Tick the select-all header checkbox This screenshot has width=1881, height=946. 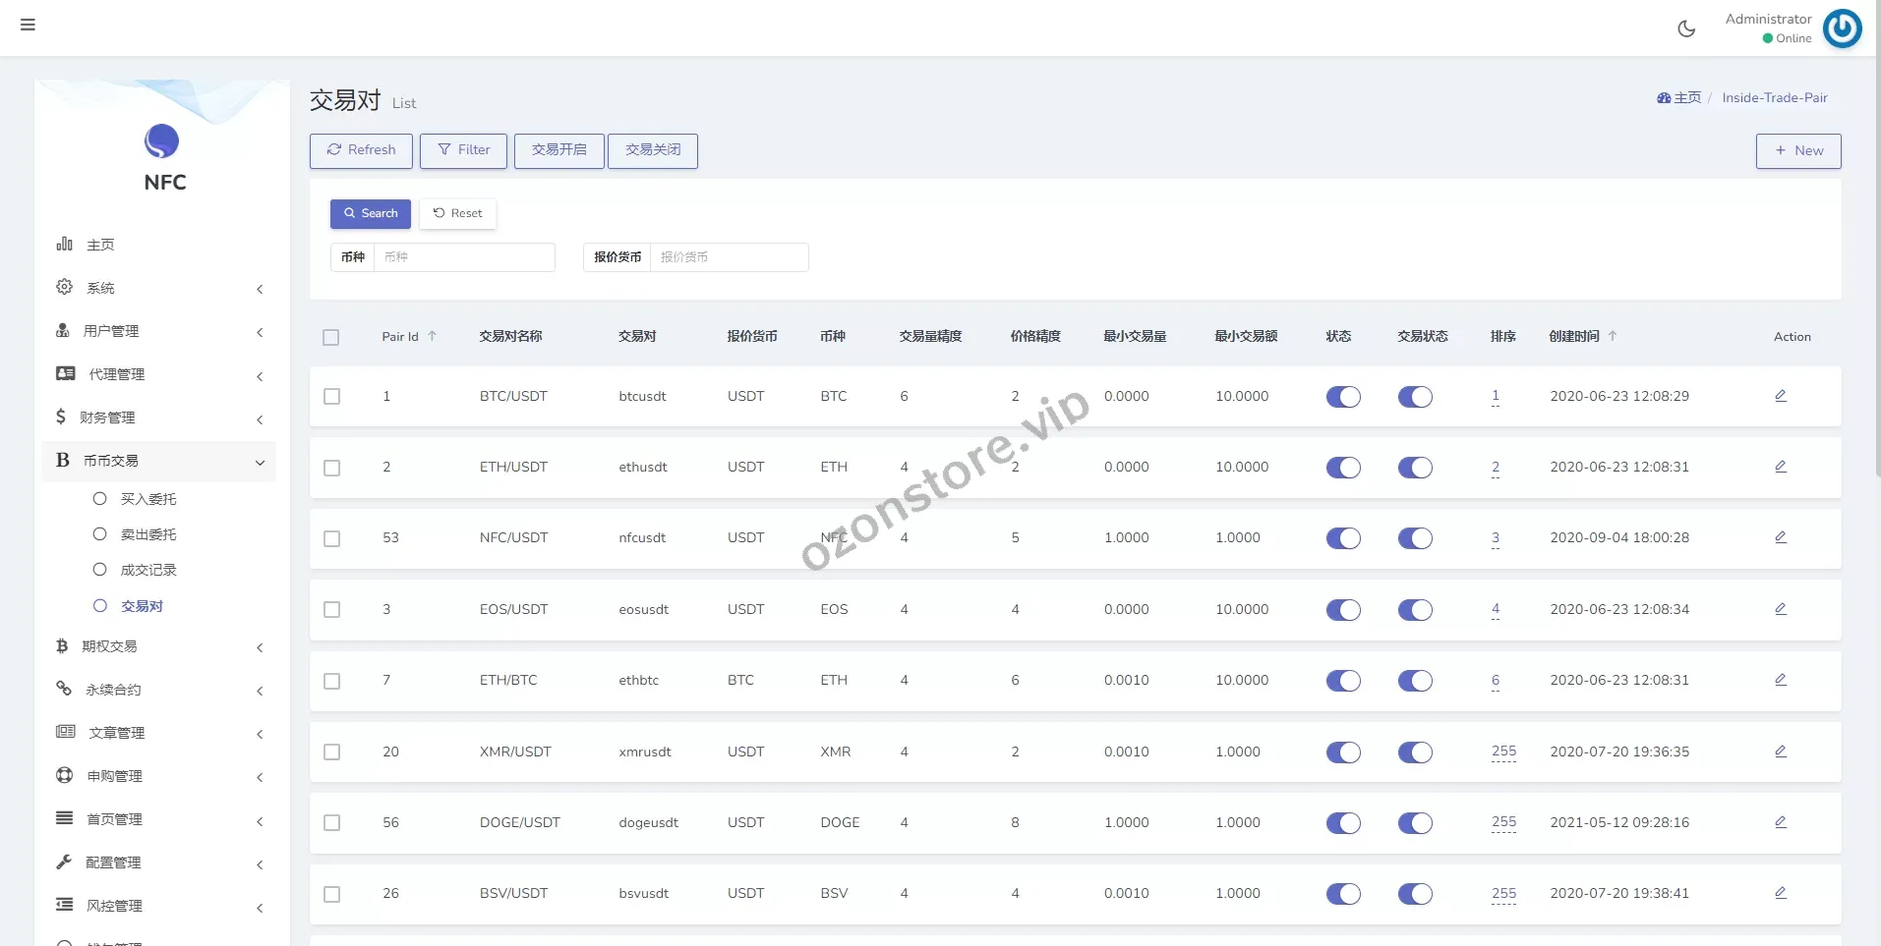point(331,337)
